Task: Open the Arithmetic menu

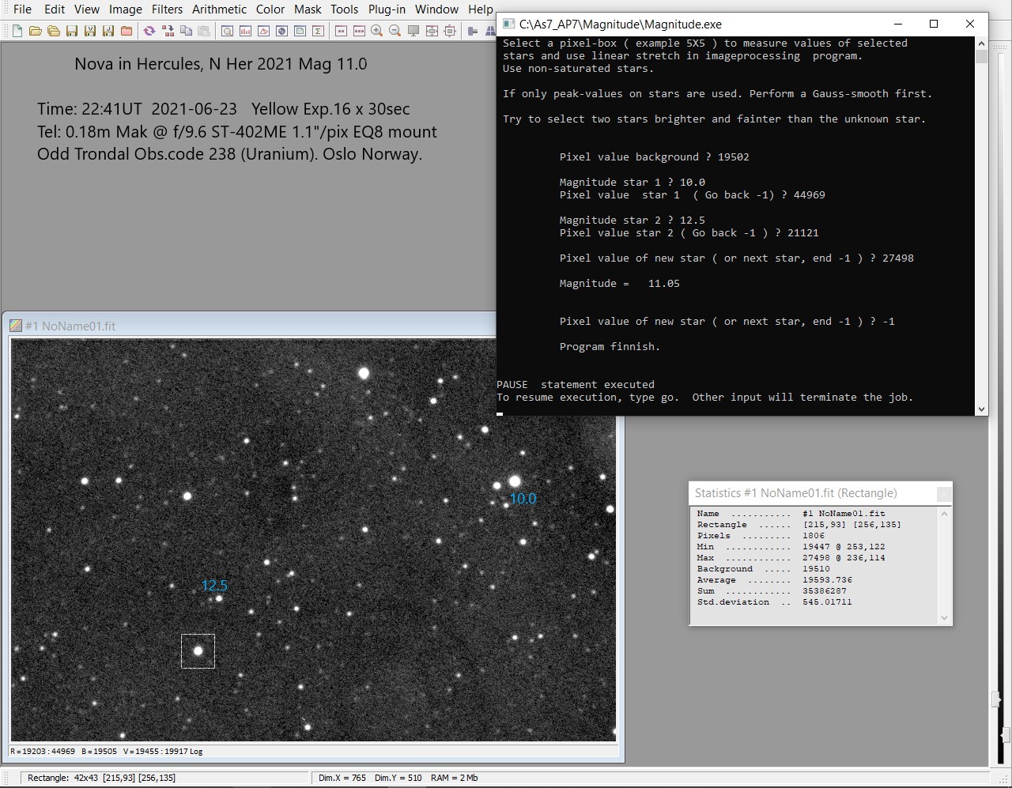Action: [x=219, y=9]
